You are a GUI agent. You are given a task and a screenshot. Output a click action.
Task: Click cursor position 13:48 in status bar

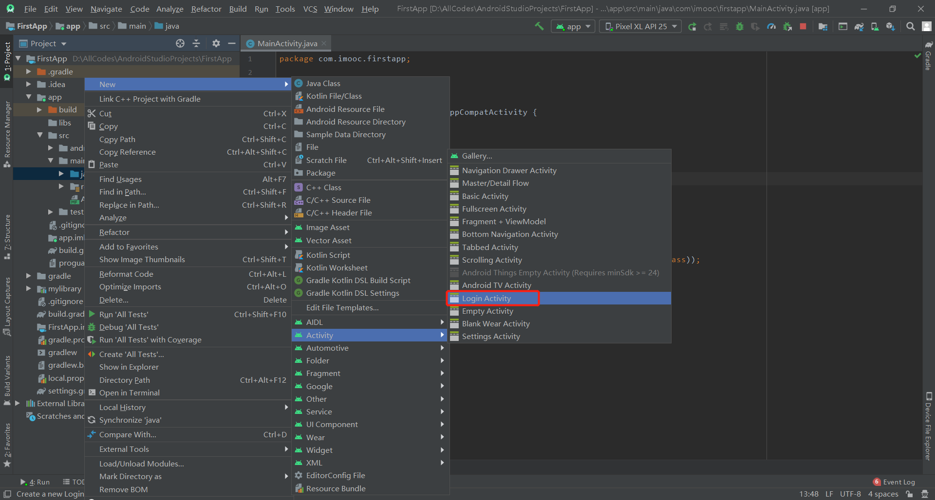[808, 494]
